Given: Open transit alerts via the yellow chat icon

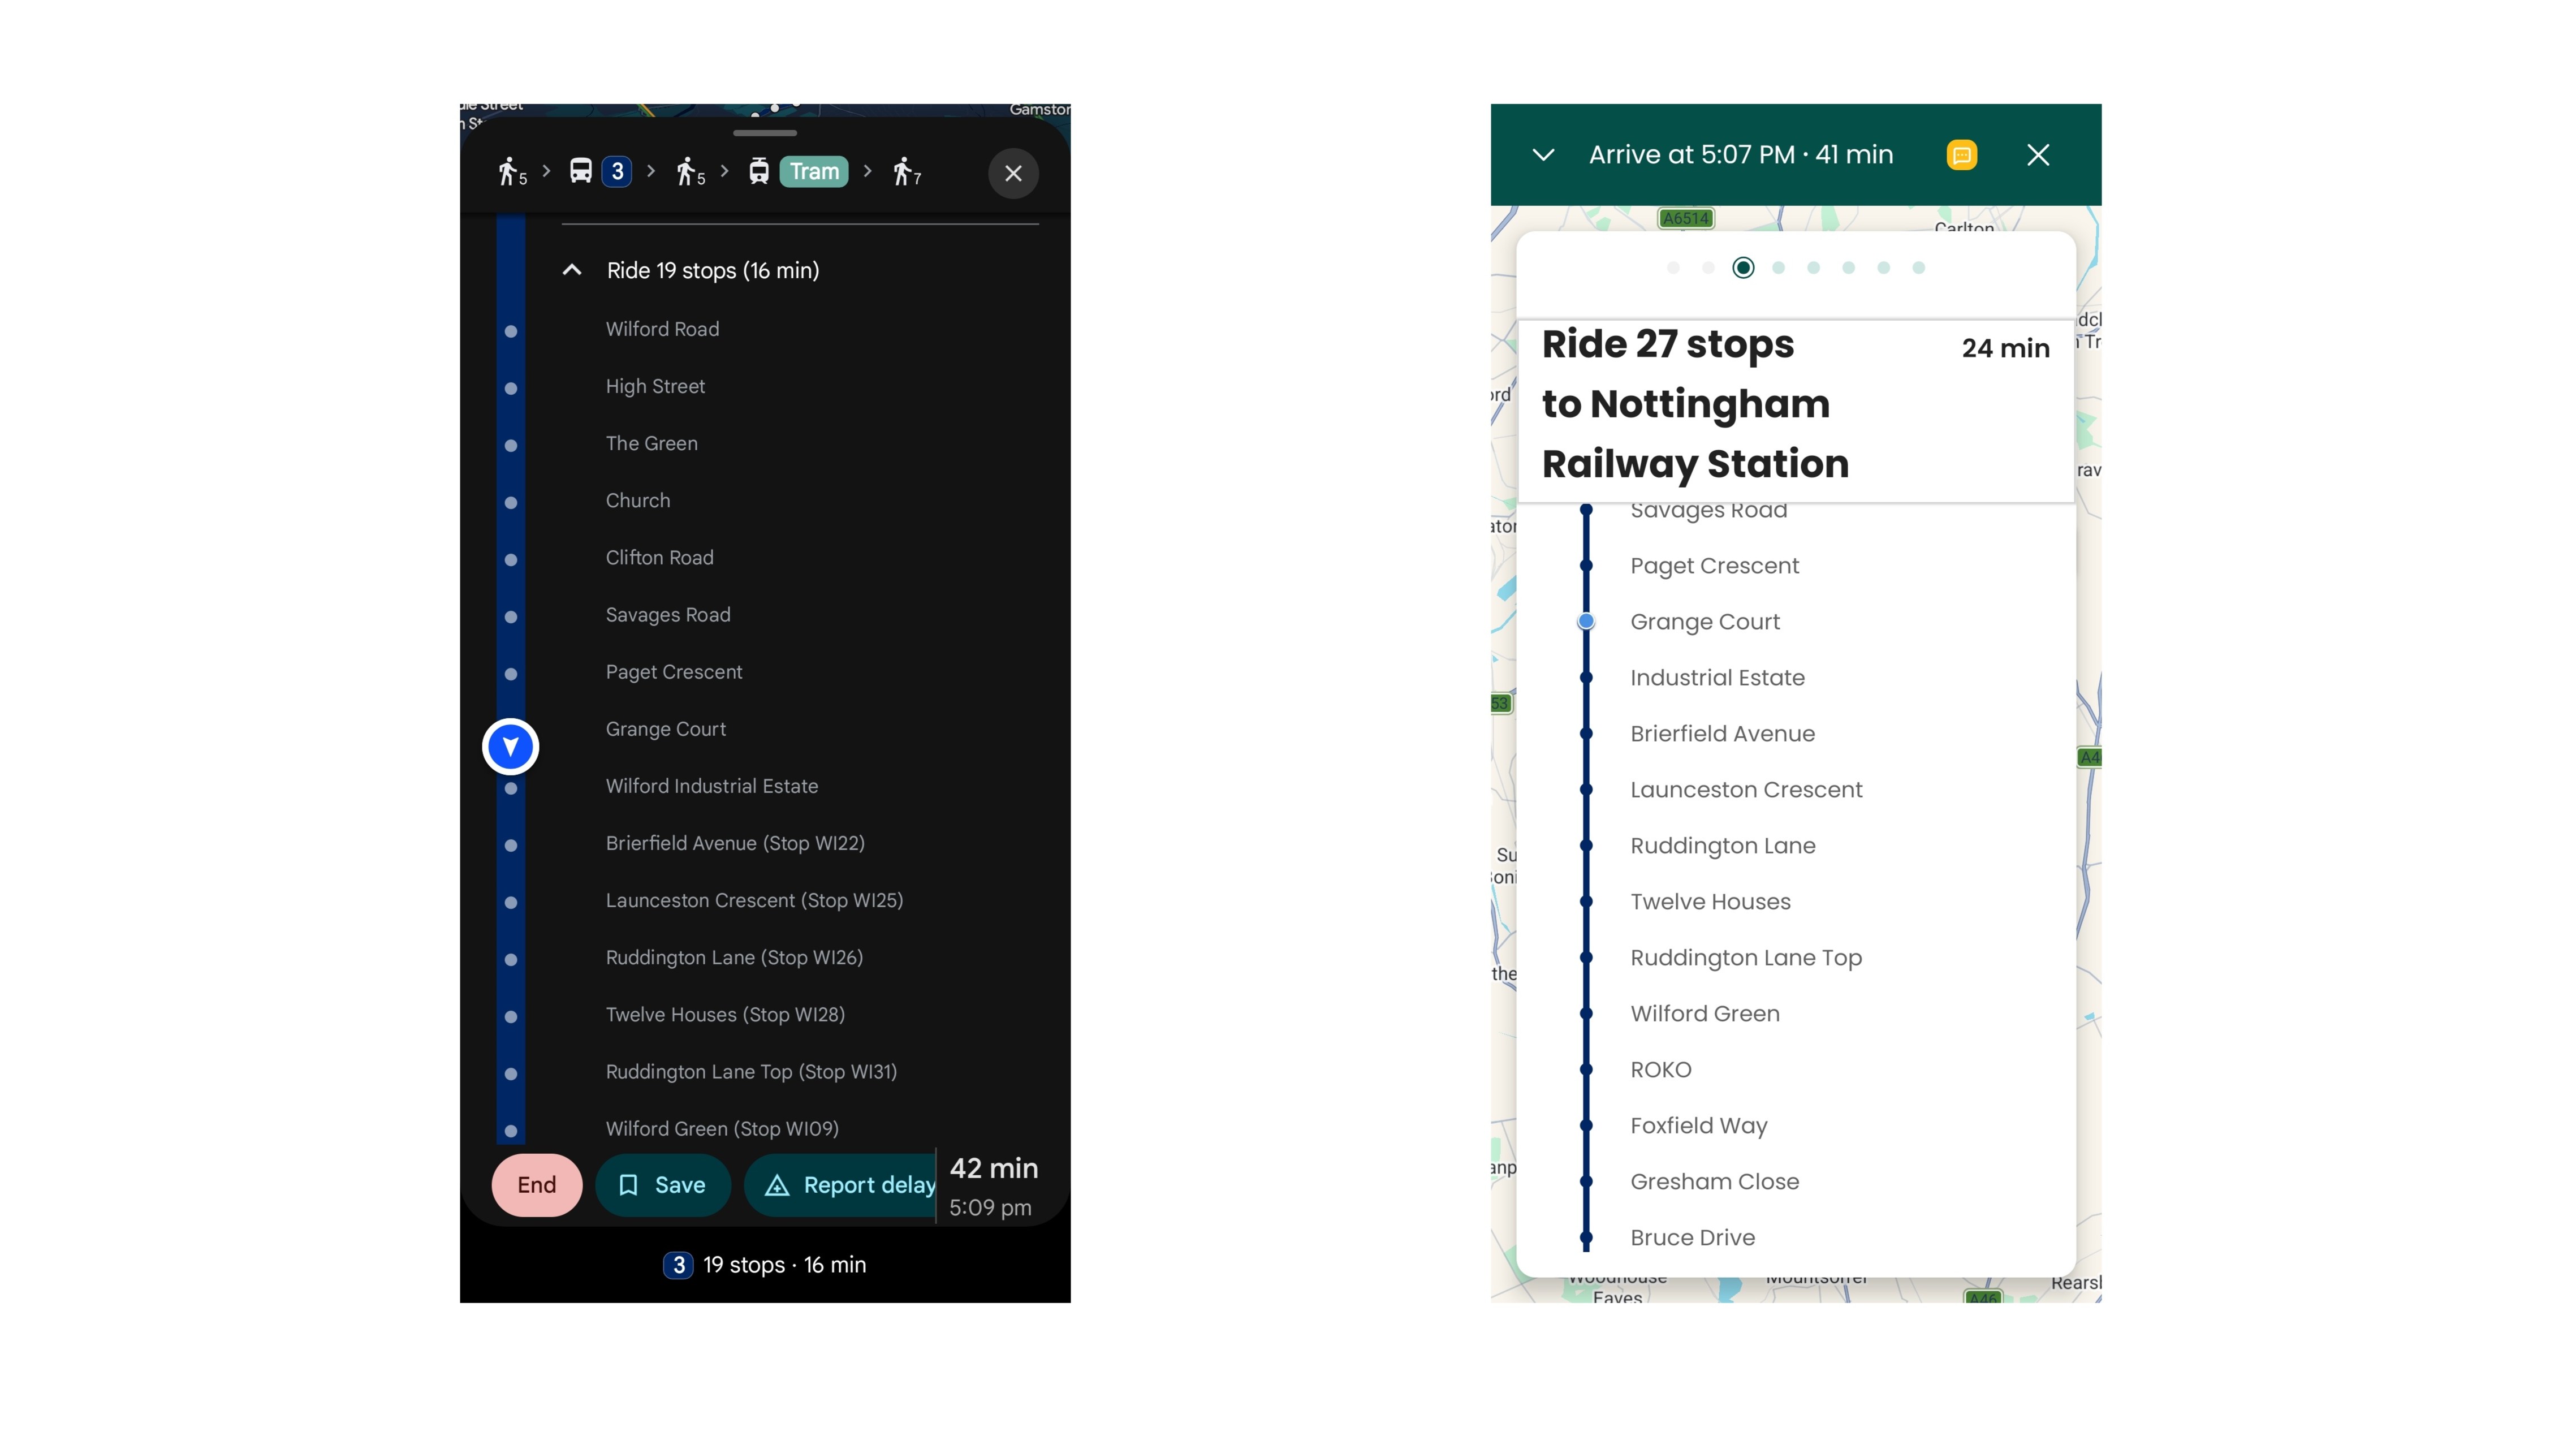Looking at the screenshot, I should (x=1962, y=154).
